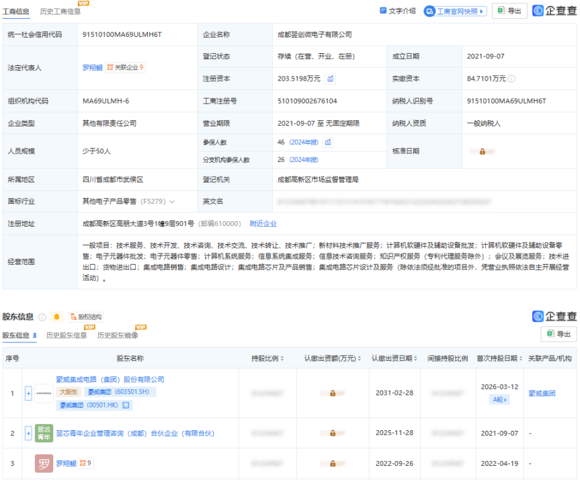Open 豪威集团 (00501.HK) stock tag
The width and height of the screenshot is (580, 484).
click(94, 405)
